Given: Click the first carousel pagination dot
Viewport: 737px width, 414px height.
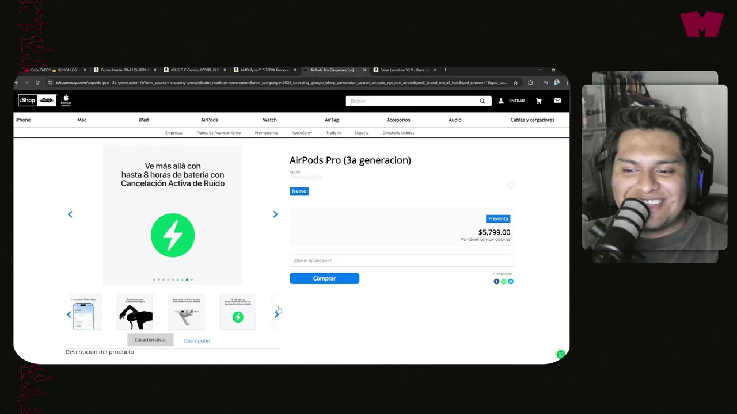Looking at the screenshot, I should point(154,279).
